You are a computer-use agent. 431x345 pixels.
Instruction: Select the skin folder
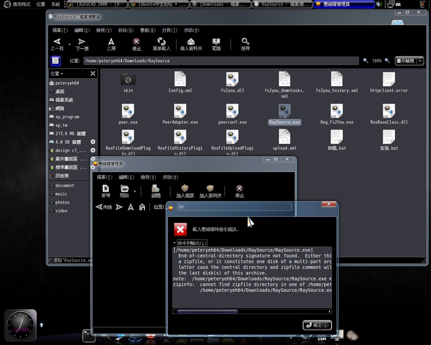[128, 83]
